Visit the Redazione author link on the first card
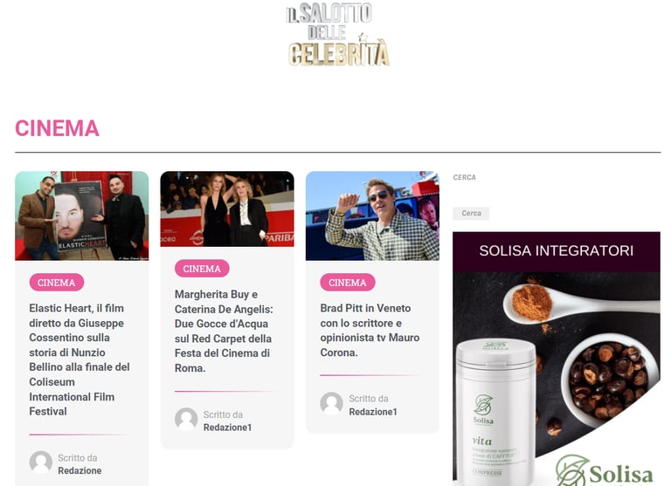The width and height of the screenshot is (671, 486). 80,470
